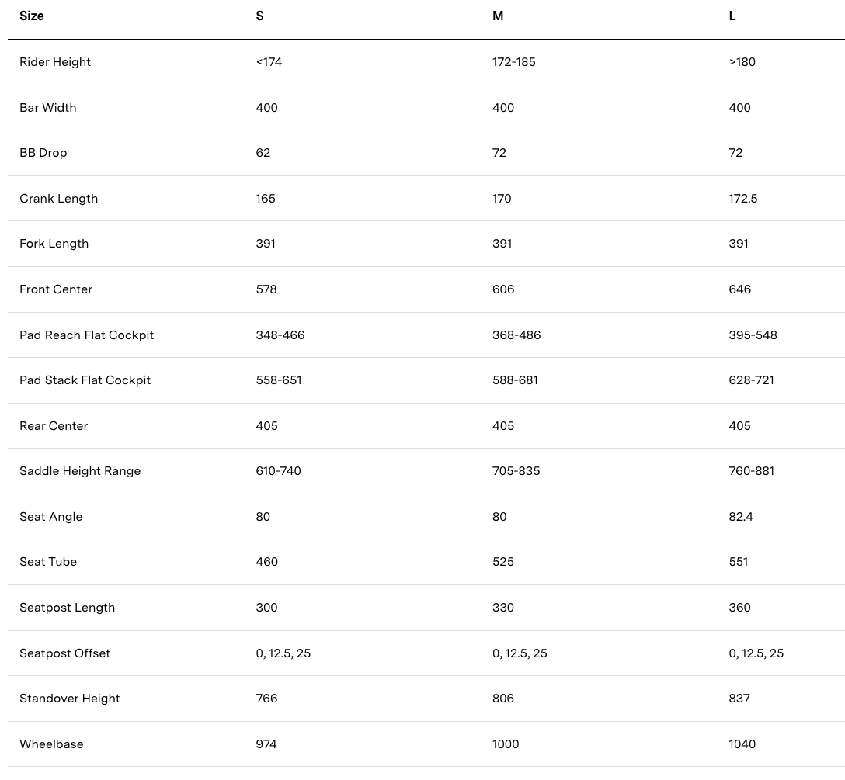
Task: Click Pad Stack value 628-721
Action: coord(752,380)
